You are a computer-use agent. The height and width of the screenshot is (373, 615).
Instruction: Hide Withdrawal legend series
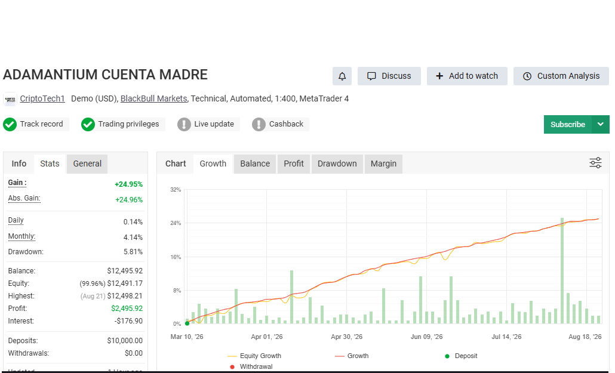click(x=251, y=366)
